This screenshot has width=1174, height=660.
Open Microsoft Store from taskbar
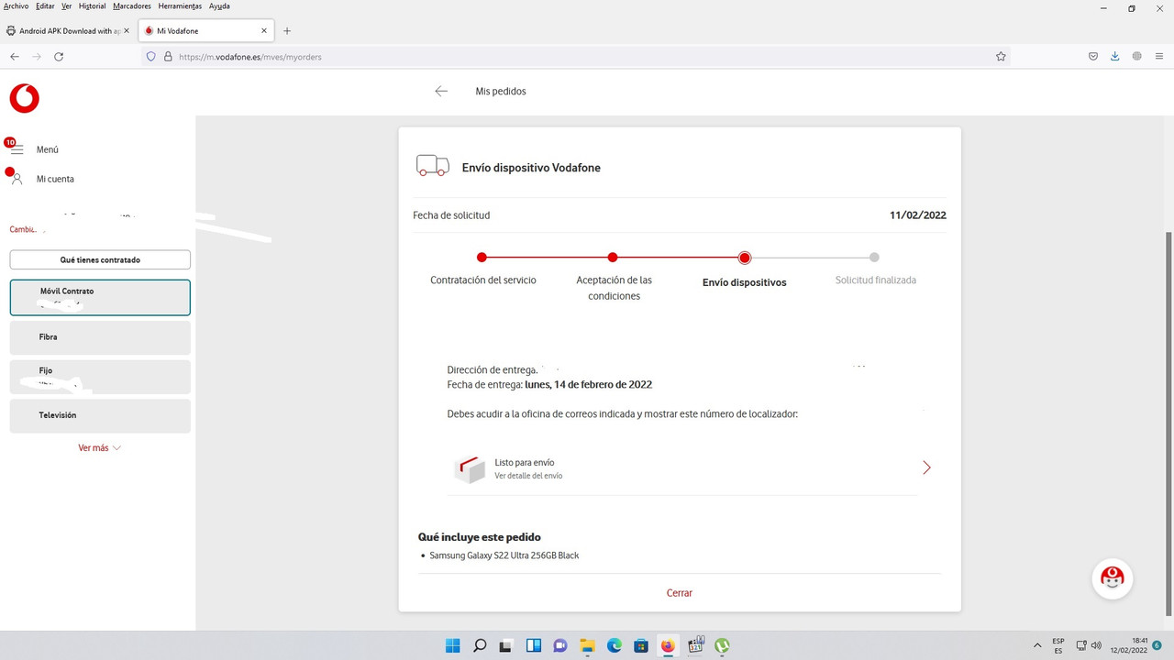[640, 645]
